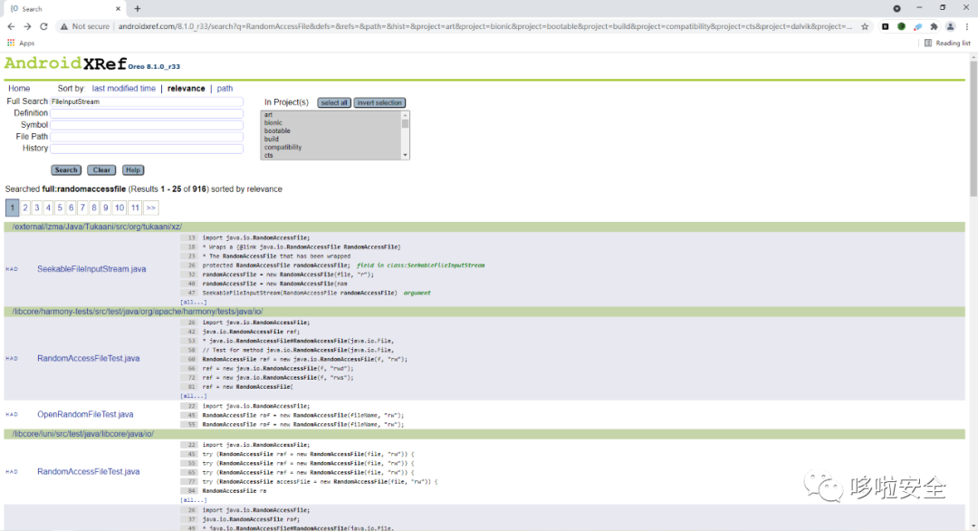978x531 pixels.
Task: Click [all...] under harmony RandomAccessFileTest.java results
Action: click(x=194, y=396)
